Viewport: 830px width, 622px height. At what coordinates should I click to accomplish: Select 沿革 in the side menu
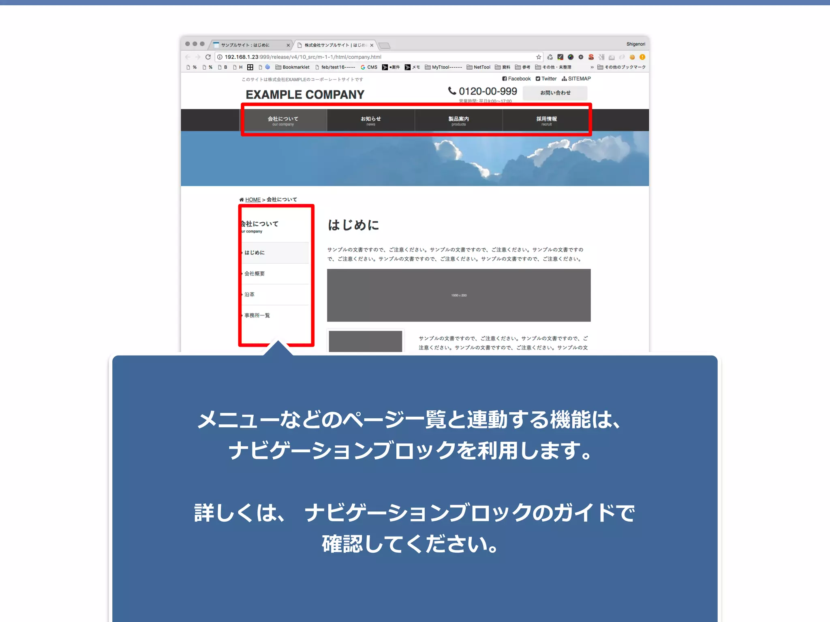tap(274, 294)
